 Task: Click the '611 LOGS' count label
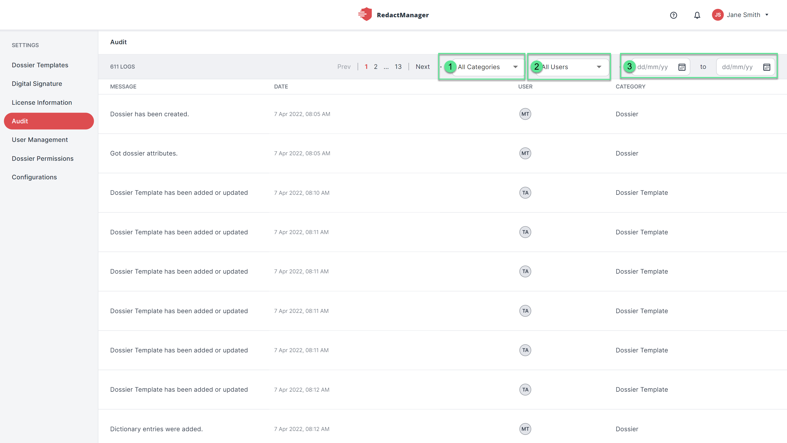coord(122,67)
